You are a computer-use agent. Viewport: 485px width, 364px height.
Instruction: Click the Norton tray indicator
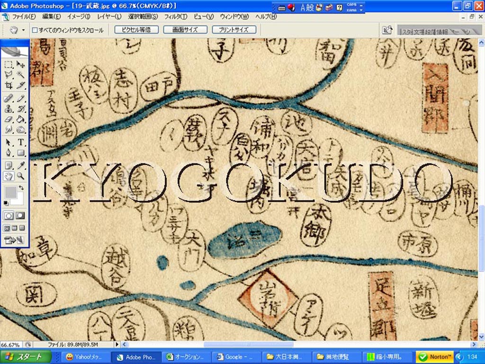pyautogui.click(x=435, y=357)
